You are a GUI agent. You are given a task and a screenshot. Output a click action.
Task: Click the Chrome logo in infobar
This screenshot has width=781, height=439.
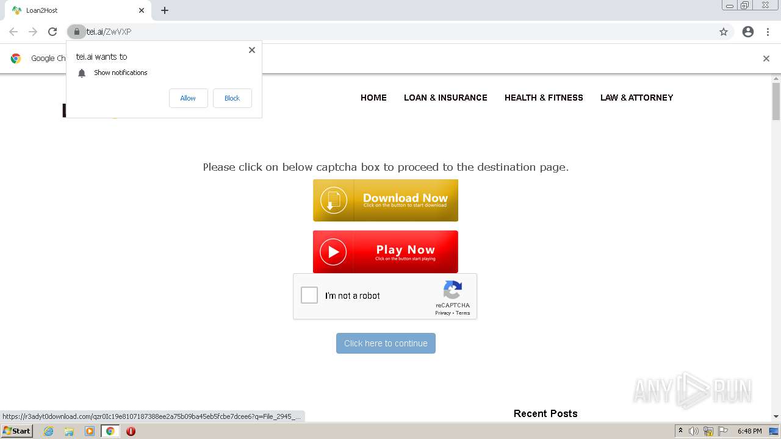pos(16,59)
